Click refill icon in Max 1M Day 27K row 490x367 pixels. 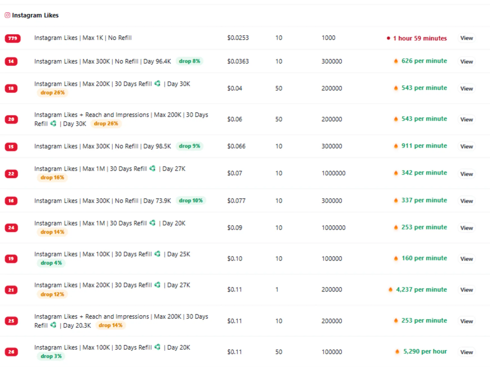click(x=152, y=168)
